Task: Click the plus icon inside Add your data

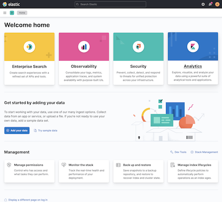Action: click(8, 131)
